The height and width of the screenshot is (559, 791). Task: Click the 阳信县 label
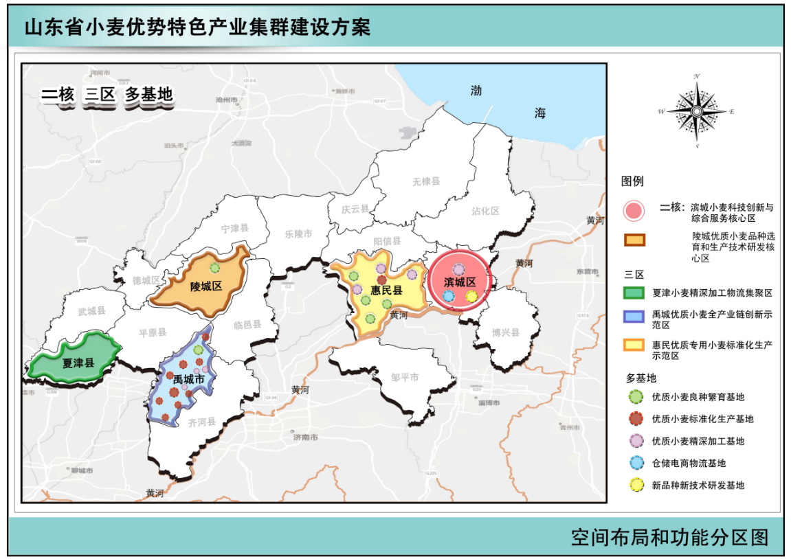click(x=387, y=242)
